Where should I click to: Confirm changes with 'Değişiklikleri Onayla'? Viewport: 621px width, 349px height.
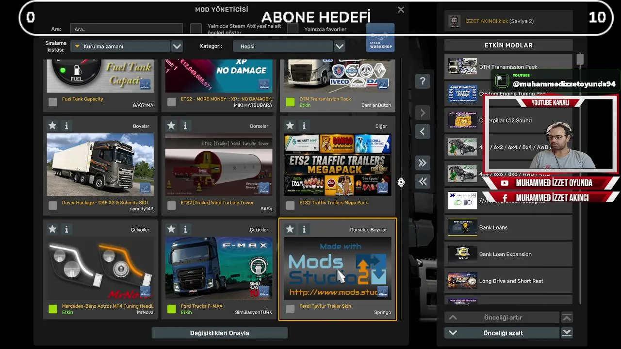click(x=220, y=333)
